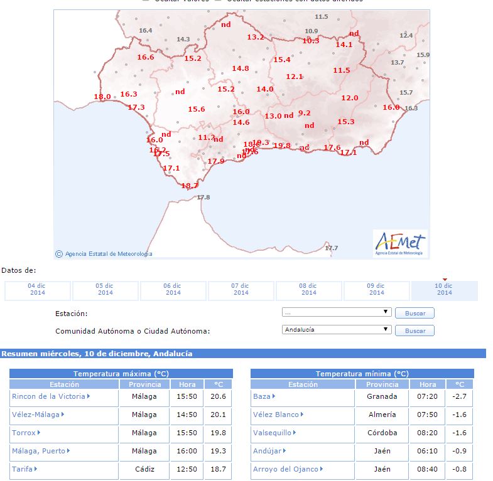The height and width of the screenshot is (481, 493).
Task: Click the arrow icon beside Arroyo del Ojanco
Action: [322, 469]
